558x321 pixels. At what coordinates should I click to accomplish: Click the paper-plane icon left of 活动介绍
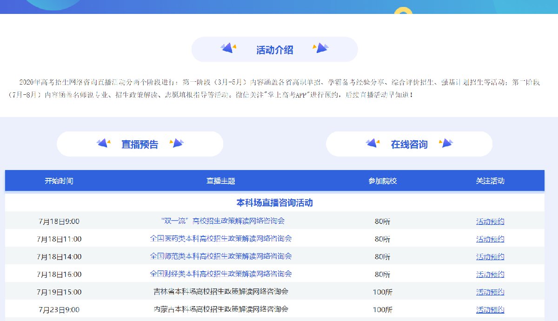coord(228,48)
